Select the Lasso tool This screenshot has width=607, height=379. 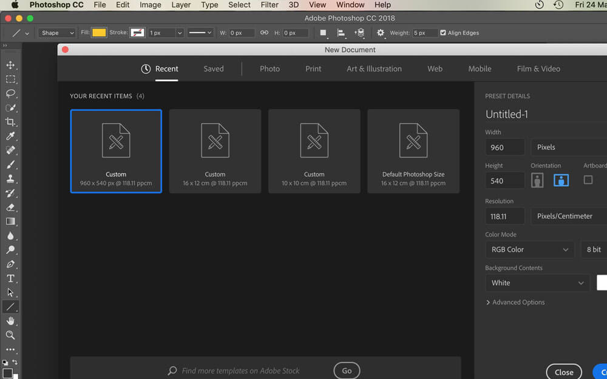10,93
